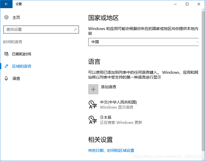Click the 添加语言 label
This screenshot has height=161, width=205.
(109, 87)
